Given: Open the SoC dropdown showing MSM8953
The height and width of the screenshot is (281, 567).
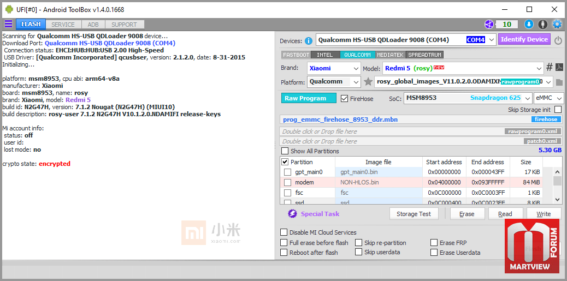Looking at the screenshot, I should click(x=468, y=98).
